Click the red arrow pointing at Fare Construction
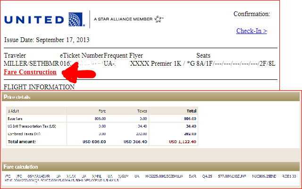This screenshot has width=302, height=189. pyautogui.click(x=86, y=72)
